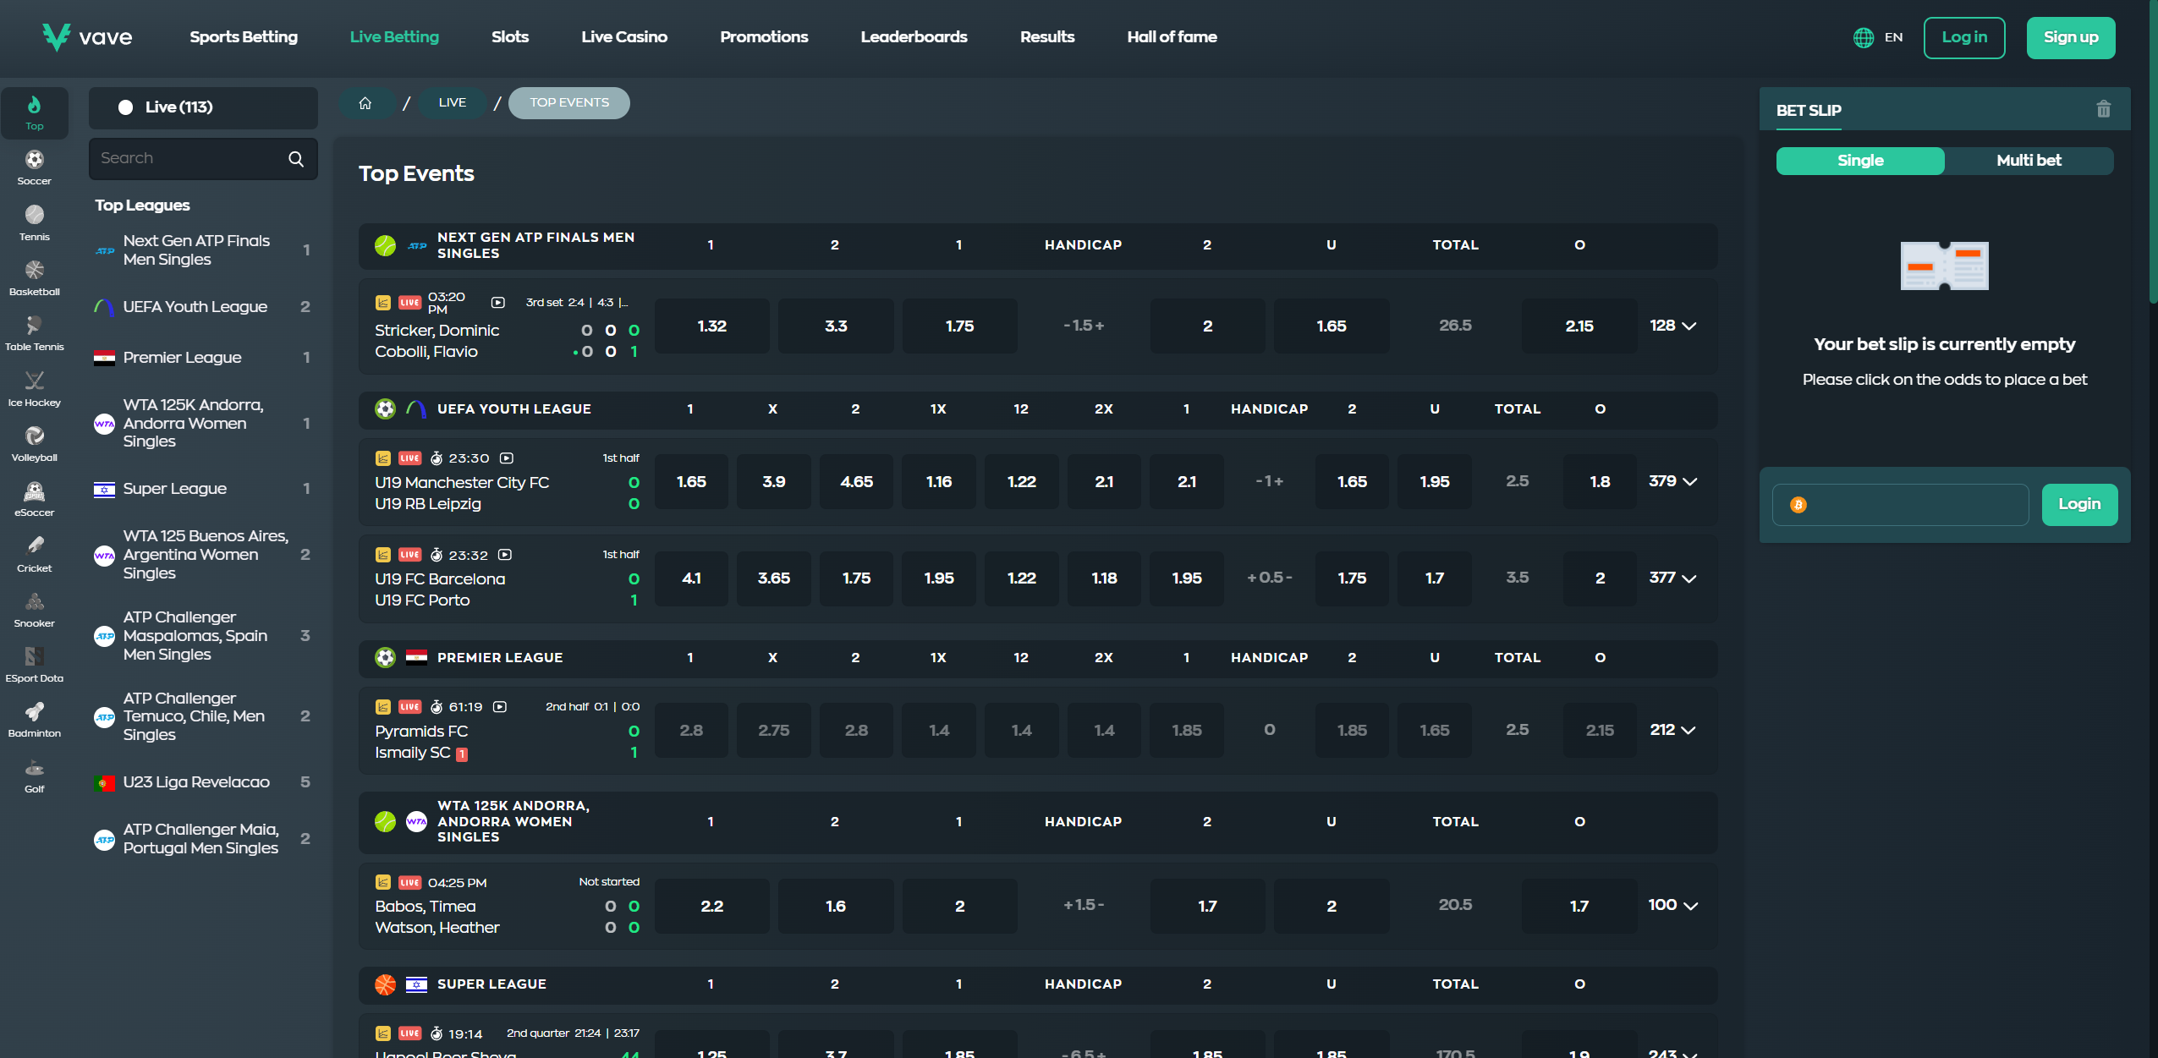The height and width of the screenshot is (1058, 2158).
Task: Open stream icon for U19 Manchester City match
Action: point(507,458)
